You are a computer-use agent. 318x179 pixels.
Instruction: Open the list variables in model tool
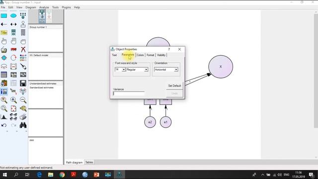tap(13, 33)
